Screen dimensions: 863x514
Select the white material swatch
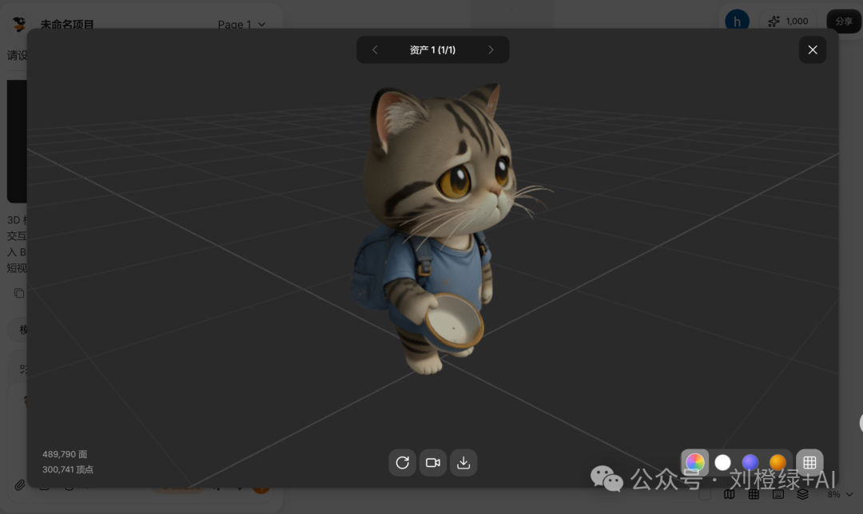(x=722, y=462)
